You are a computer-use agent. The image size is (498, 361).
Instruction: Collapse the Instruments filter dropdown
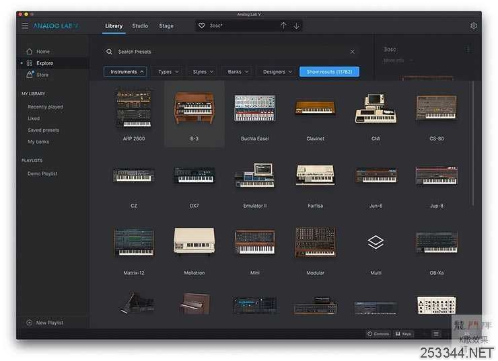coord(125,72)
